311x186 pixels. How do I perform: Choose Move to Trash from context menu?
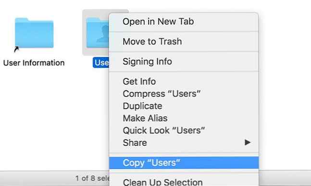pos(184,42)
